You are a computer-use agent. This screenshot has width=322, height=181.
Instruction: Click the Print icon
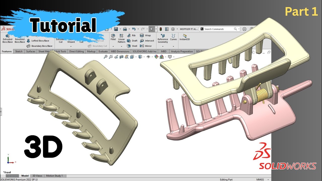click(125, 29)
